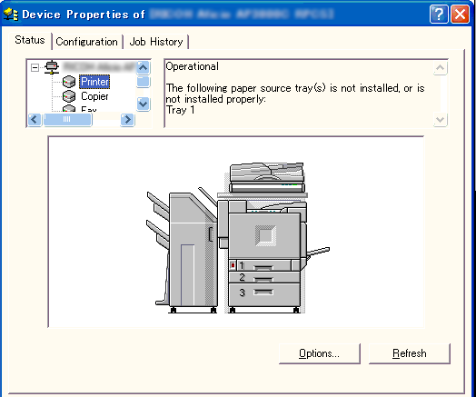Screen dimensions: 476x397
Task: Click the red Tray 1 error indicator
Action: tap(233, 265)
